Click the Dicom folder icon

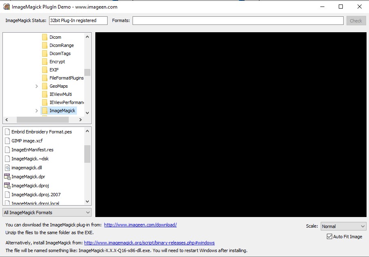tap(45, 37)
